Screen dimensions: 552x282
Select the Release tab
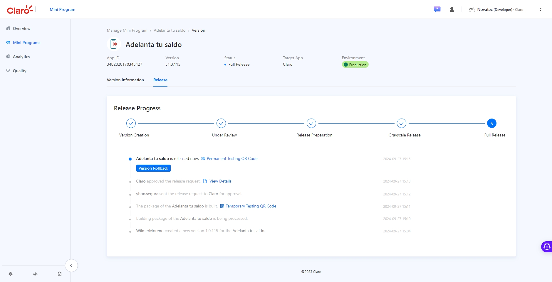[x=160, y=80]
